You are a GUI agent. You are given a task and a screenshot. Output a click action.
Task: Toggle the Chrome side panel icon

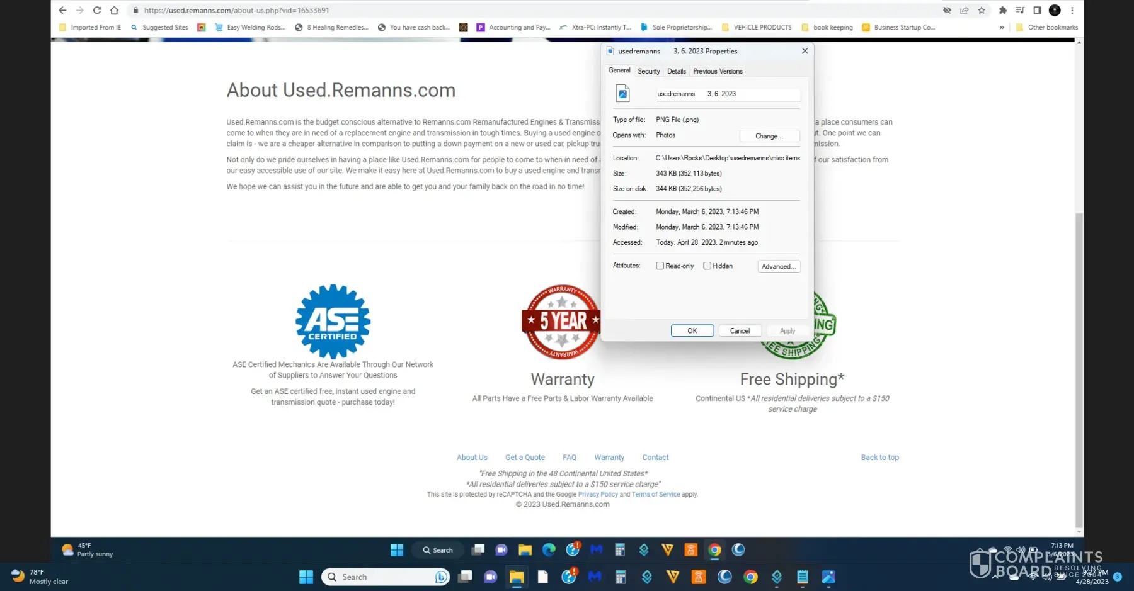coord(1037,10)
